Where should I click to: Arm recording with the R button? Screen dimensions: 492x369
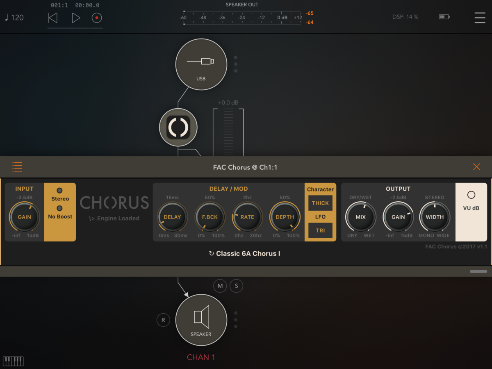(x=163, y=320)
